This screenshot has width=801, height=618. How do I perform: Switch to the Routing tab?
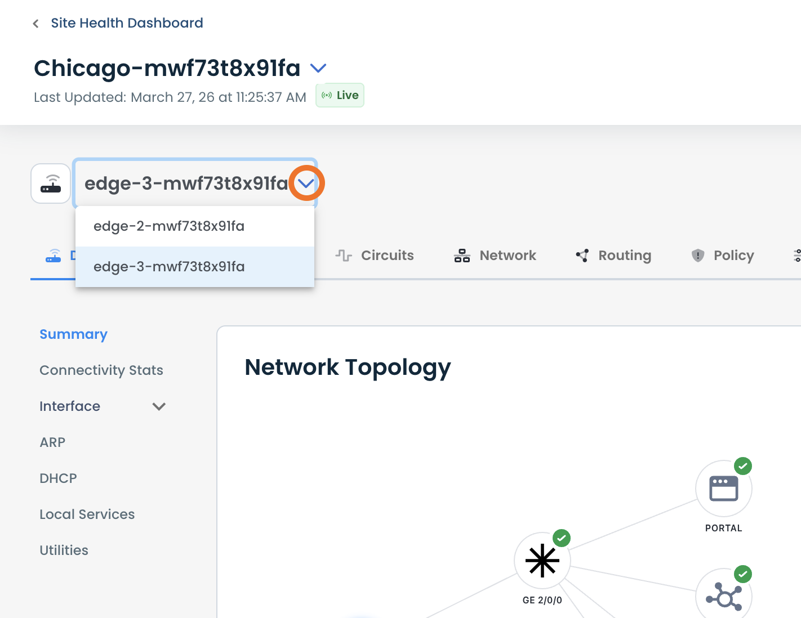click(613, 256)
